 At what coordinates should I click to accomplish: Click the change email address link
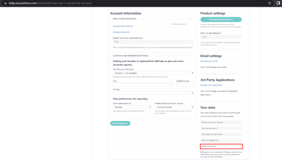click(x=123, y=26)
